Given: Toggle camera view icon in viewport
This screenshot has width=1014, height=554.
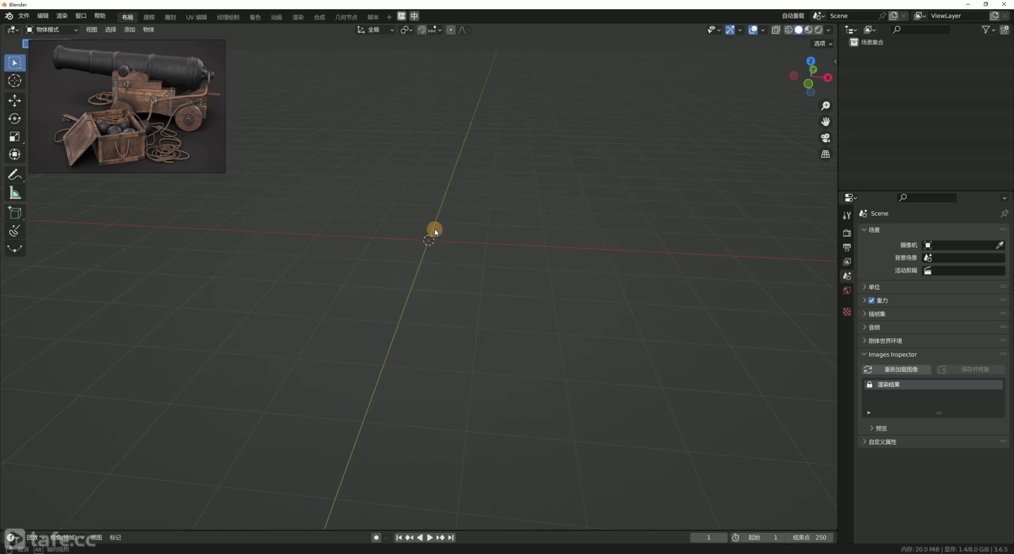Looking at the screenshot, I should point(825,138).
